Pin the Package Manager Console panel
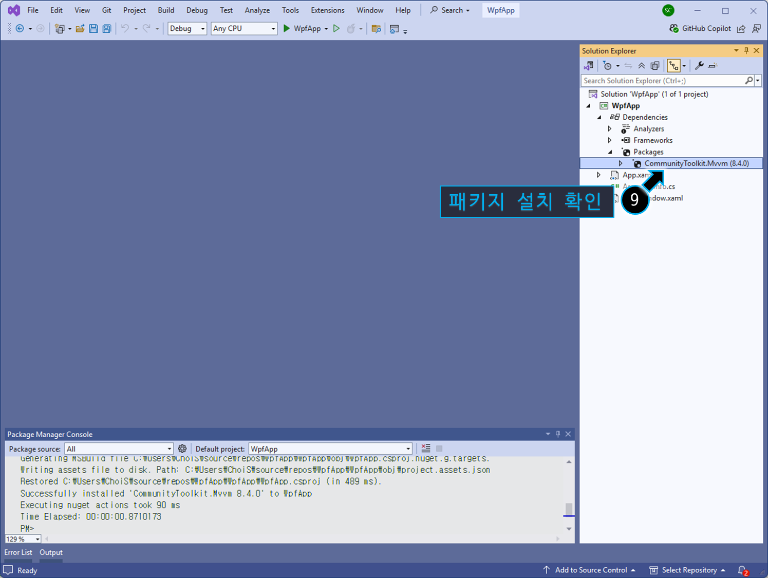Screen dimensions: 768x578 click(558, 434)
